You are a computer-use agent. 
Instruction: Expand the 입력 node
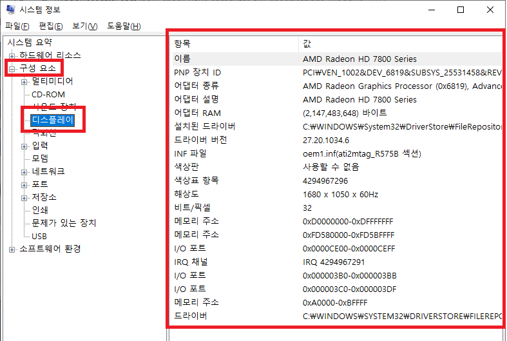[24, 146]
